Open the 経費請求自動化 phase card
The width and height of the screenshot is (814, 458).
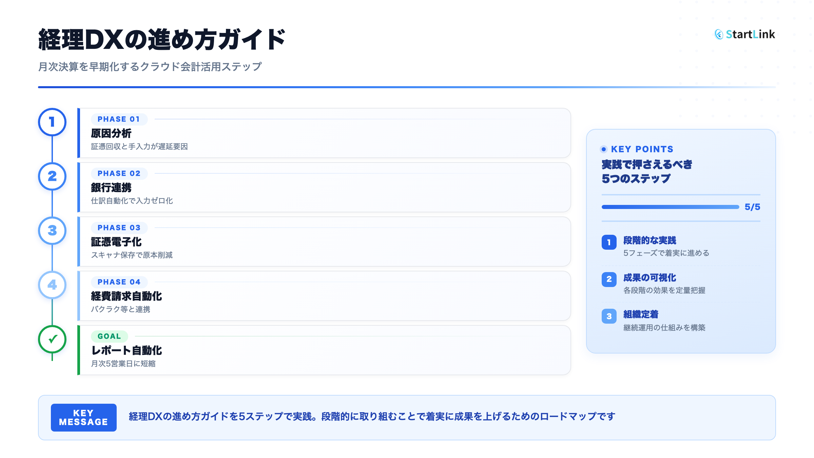tap(324, 296)
